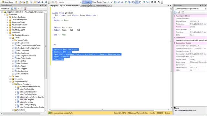Open the active files dropdown arrow
This screenshot has width=207, height=116.
pyautogui.click(x=168, y=6)
